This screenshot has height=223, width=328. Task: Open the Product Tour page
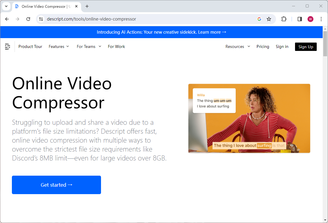point(30,46)
